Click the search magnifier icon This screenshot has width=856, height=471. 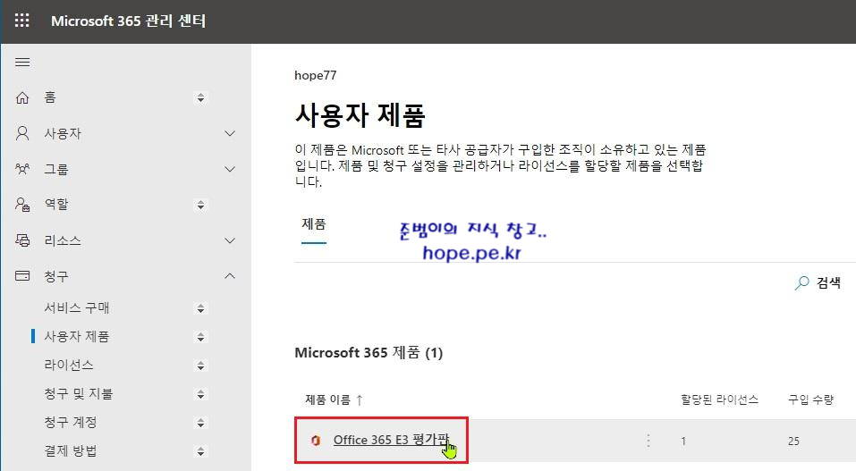click(801, 282)
